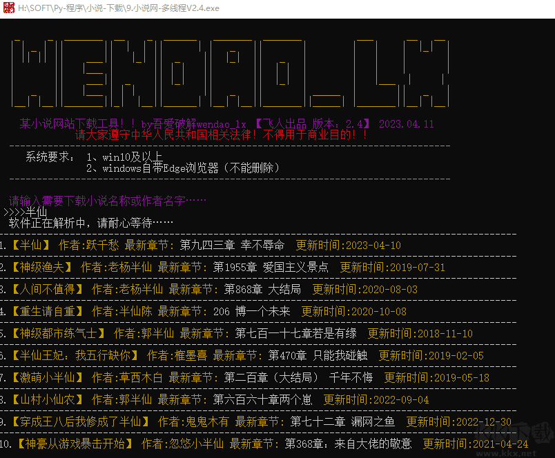This screenshot has width=555, height=458.
Task: Click result title 【穿成王八后我修成了半仙】
Action: click(80, 421)
